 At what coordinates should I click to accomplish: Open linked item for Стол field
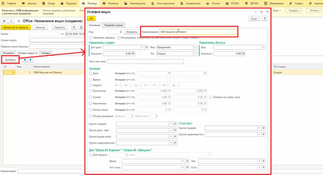click(x=263, y=167)
